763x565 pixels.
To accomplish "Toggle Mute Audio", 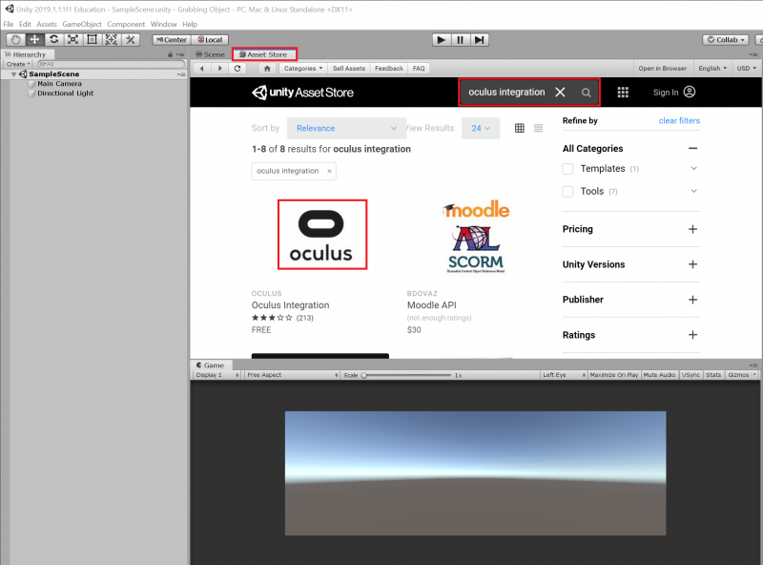I will tap(659, 375).
